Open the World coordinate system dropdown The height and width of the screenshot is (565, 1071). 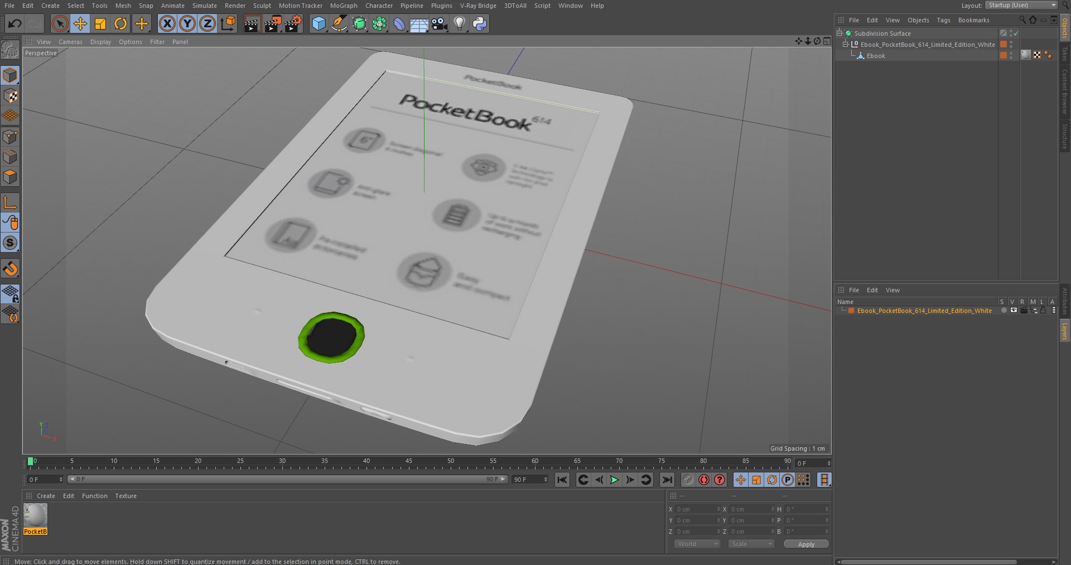click(x=697, y=544)
